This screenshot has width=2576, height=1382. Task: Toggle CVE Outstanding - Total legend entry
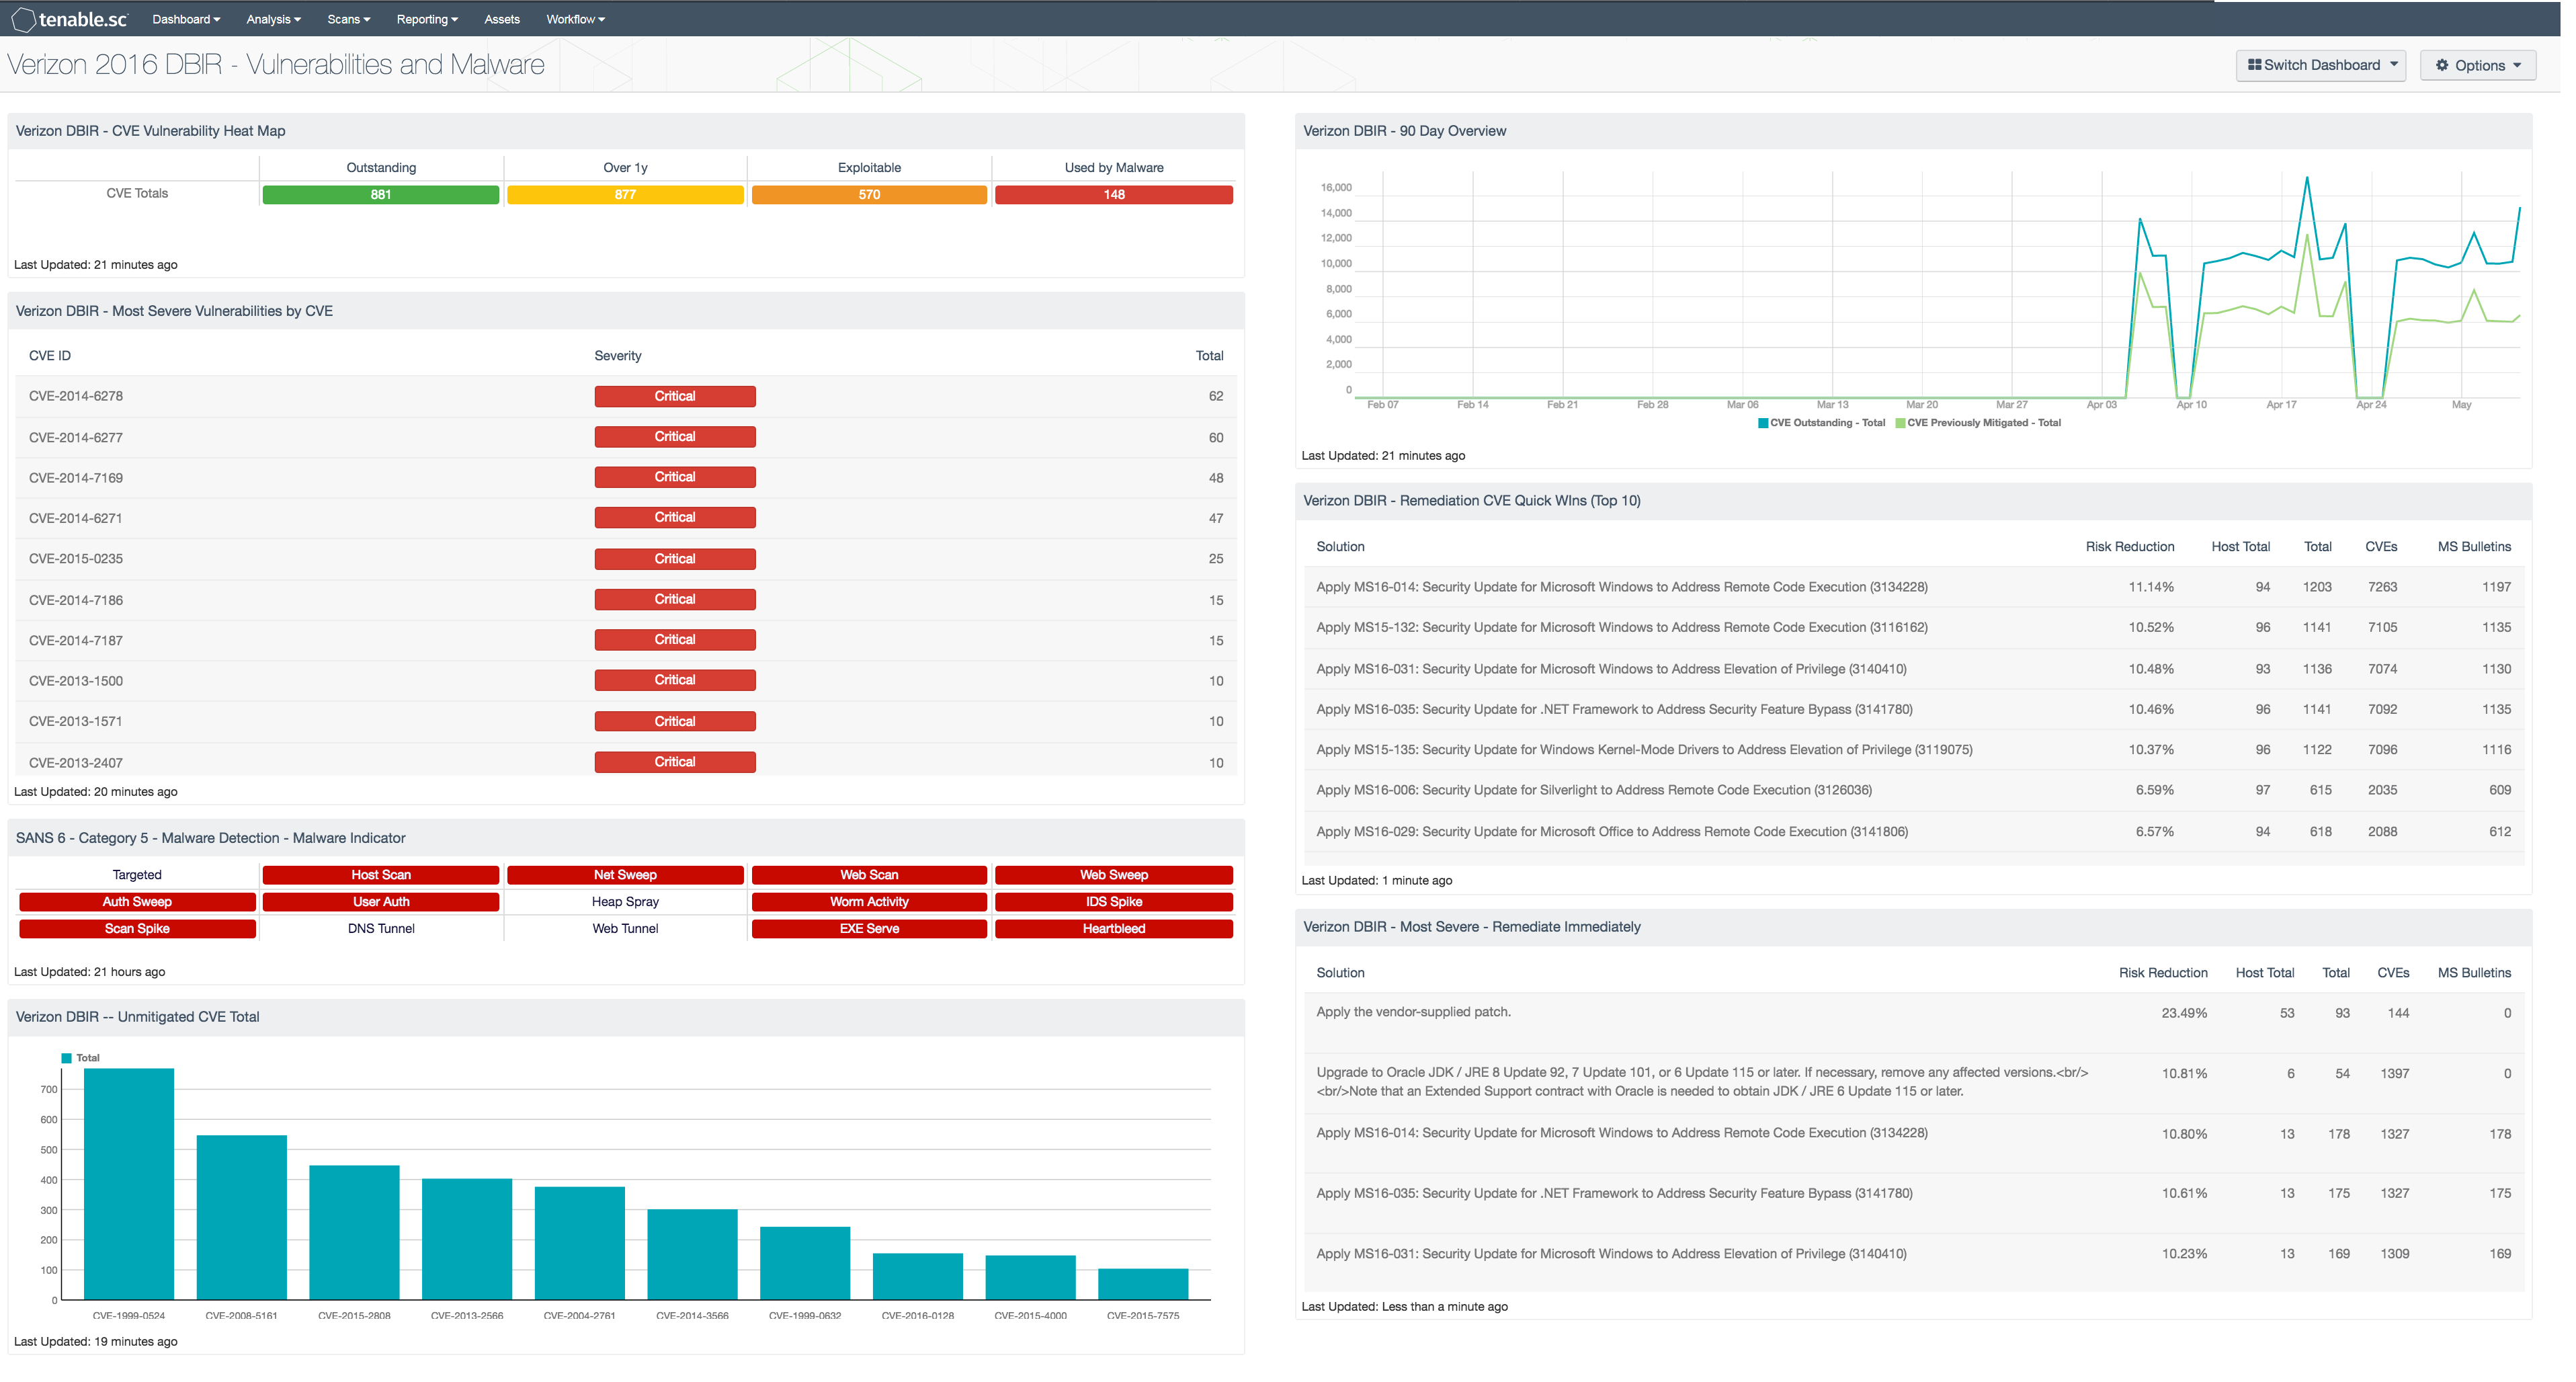pos(1821,423)
